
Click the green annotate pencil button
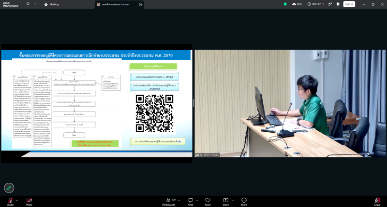click(x=9, y=188)
